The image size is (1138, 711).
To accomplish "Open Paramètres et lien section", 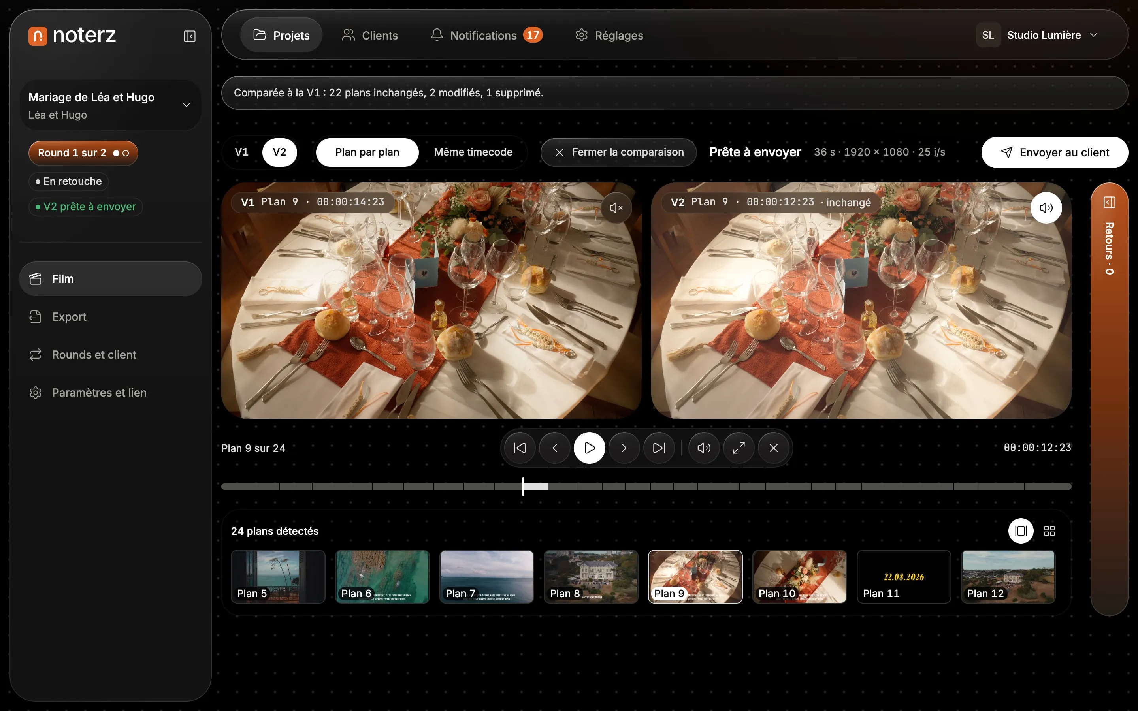I will (x=111, y=393).
